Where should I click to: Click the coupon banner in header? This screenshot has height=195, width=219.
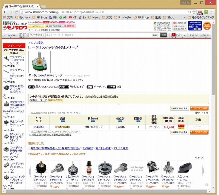[195, 26]
